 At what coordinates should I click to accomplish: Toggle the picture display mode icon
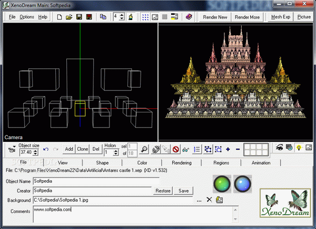click(155, 17)
